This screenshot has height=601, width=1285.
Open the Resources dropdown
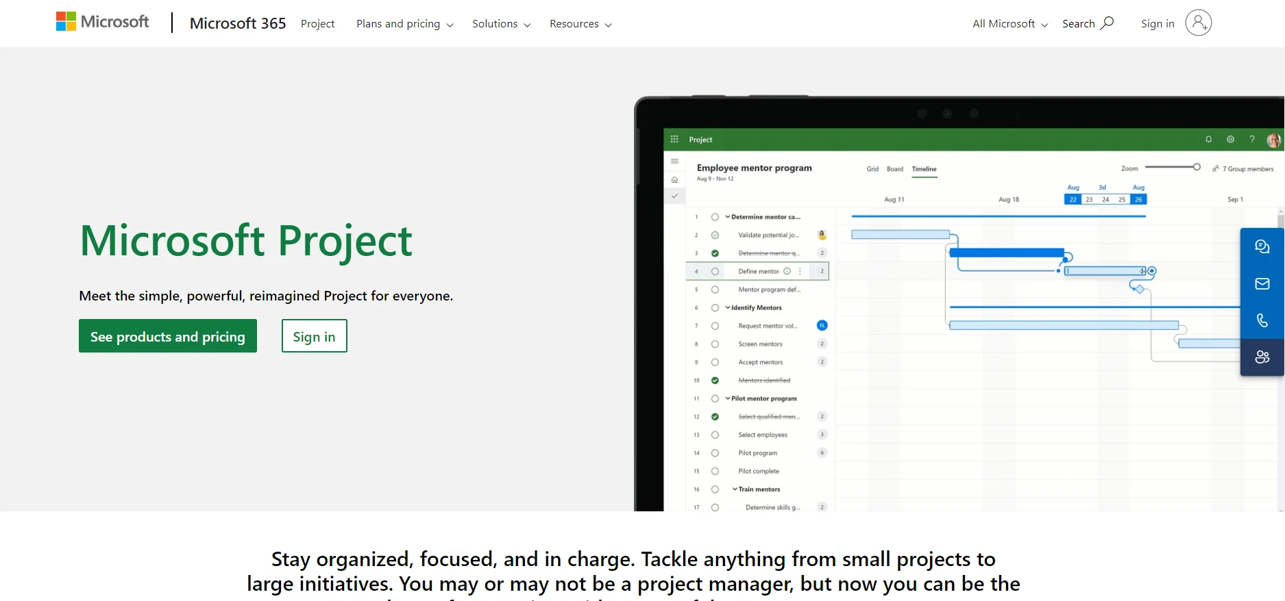580,24
